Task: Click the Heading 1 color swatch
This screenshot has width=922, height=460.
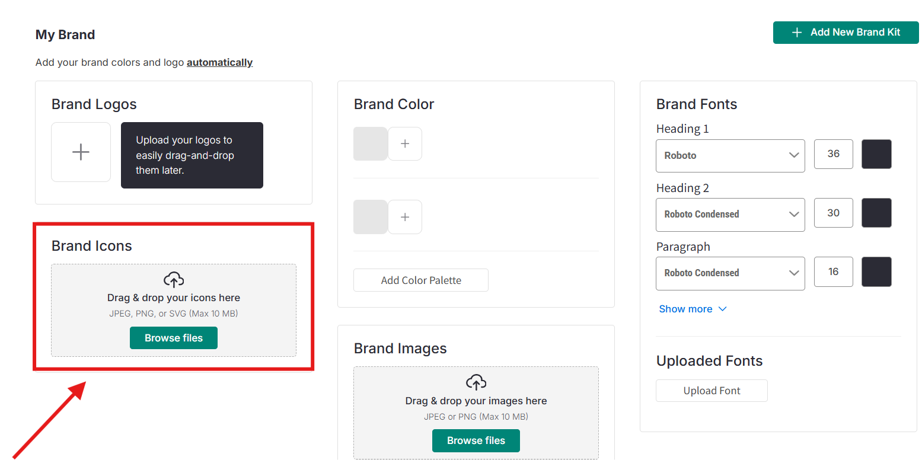Action: point(876,154)
